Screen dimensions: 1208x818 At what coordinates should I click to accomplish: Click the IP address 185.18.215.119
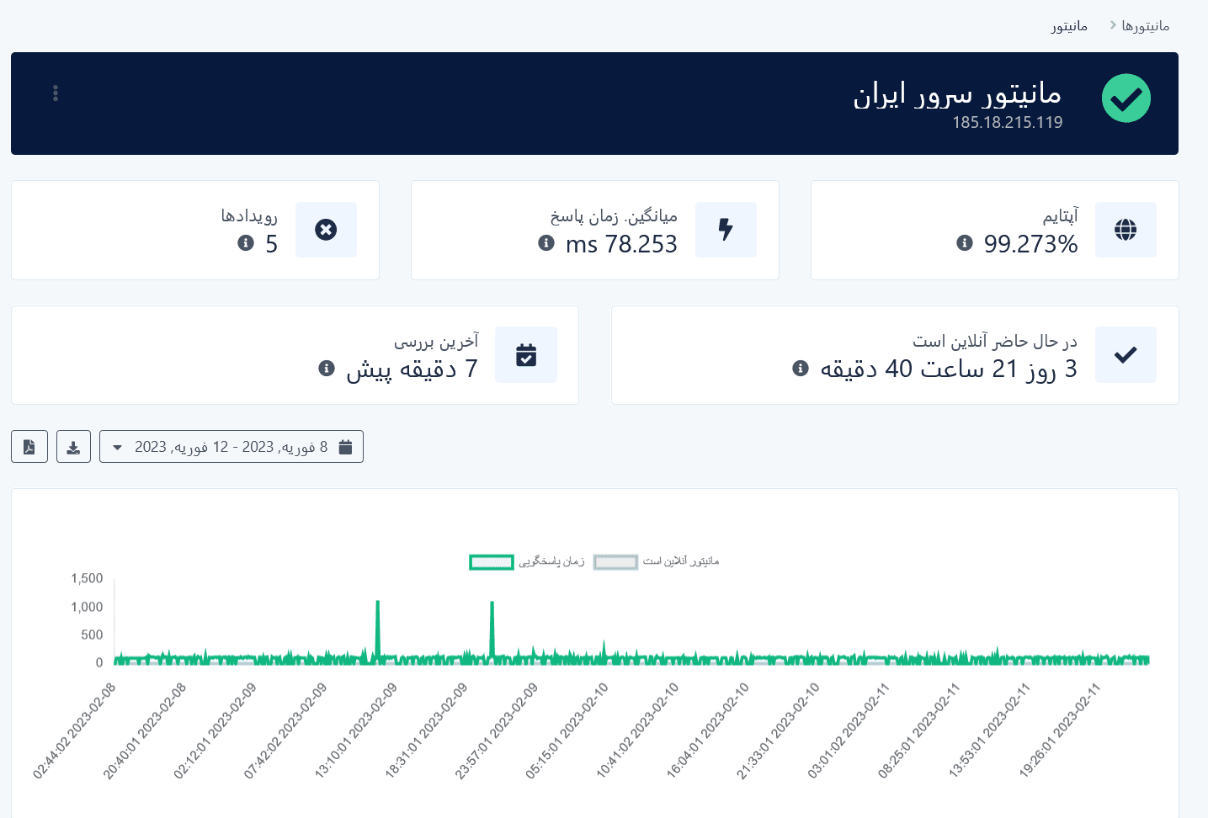pos(1008,123)
